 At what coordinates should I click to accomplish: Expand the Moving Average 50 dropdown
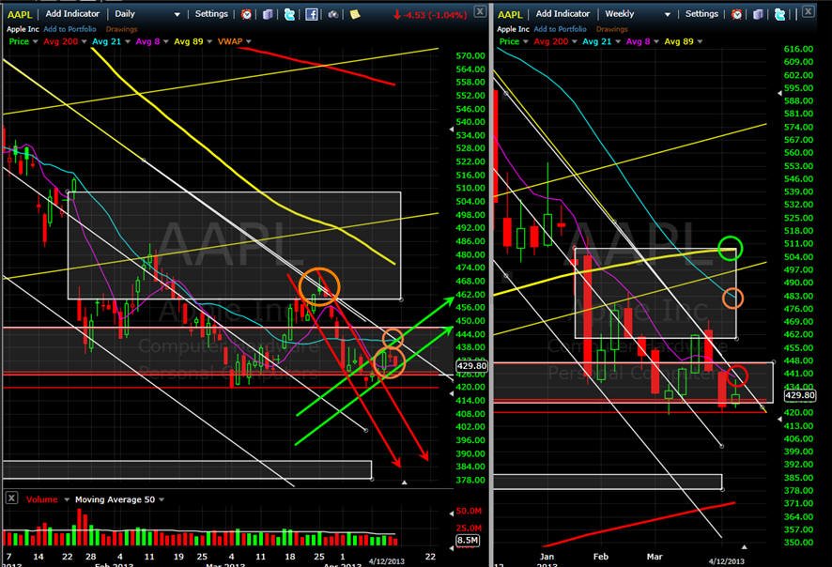pyautogui.click(x=162, y=499)
